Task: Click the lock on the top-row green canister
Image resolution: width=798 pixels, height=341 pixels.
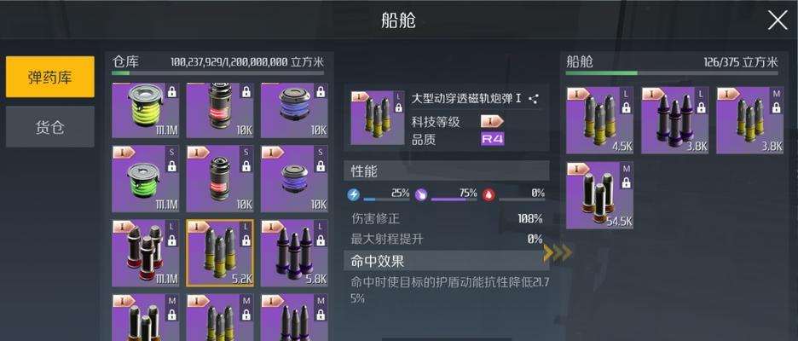Action: tap(171, 92)
